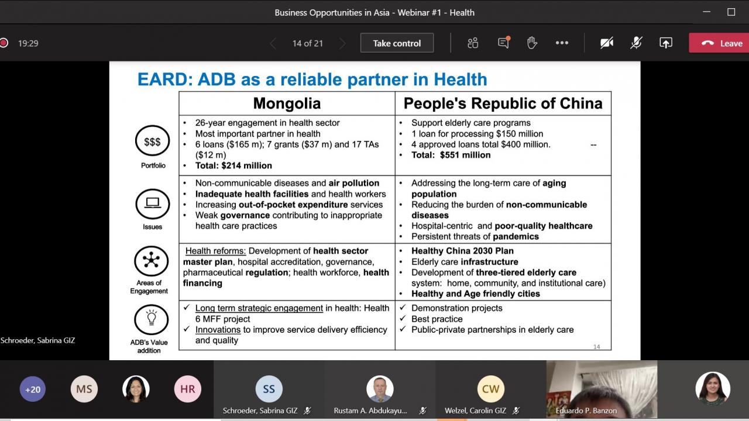The height and width of the screenshot is (421, 749).
Task: Advance to the next slide
Action: 342,43
